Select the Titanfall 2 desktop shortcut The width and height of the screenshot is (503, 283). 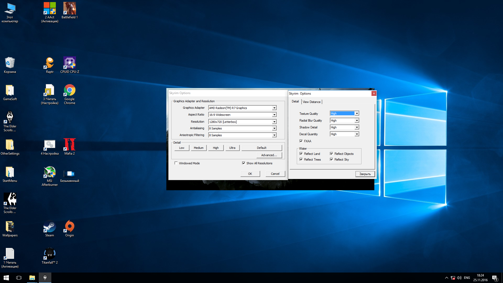[50, 256]
